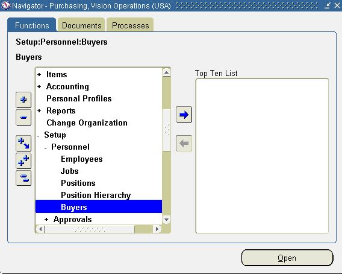Minimize the Navigator window
The image size is (342, 274).
(x=327, y=5)
